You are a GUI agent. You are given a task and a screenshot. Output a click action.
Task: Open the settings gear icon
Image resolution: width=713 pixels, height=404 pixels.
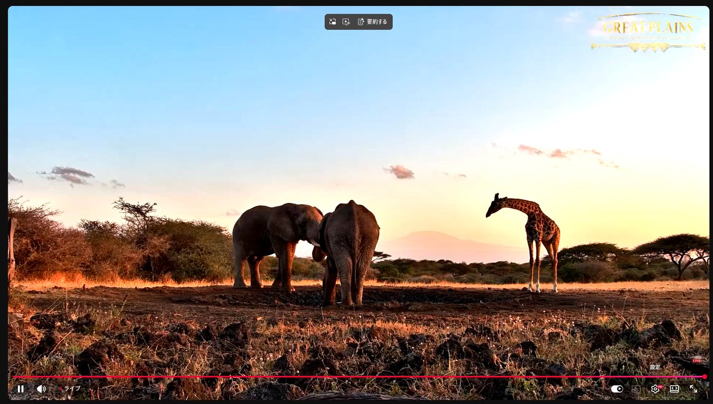pyautogui.click(x=655, y=389)
